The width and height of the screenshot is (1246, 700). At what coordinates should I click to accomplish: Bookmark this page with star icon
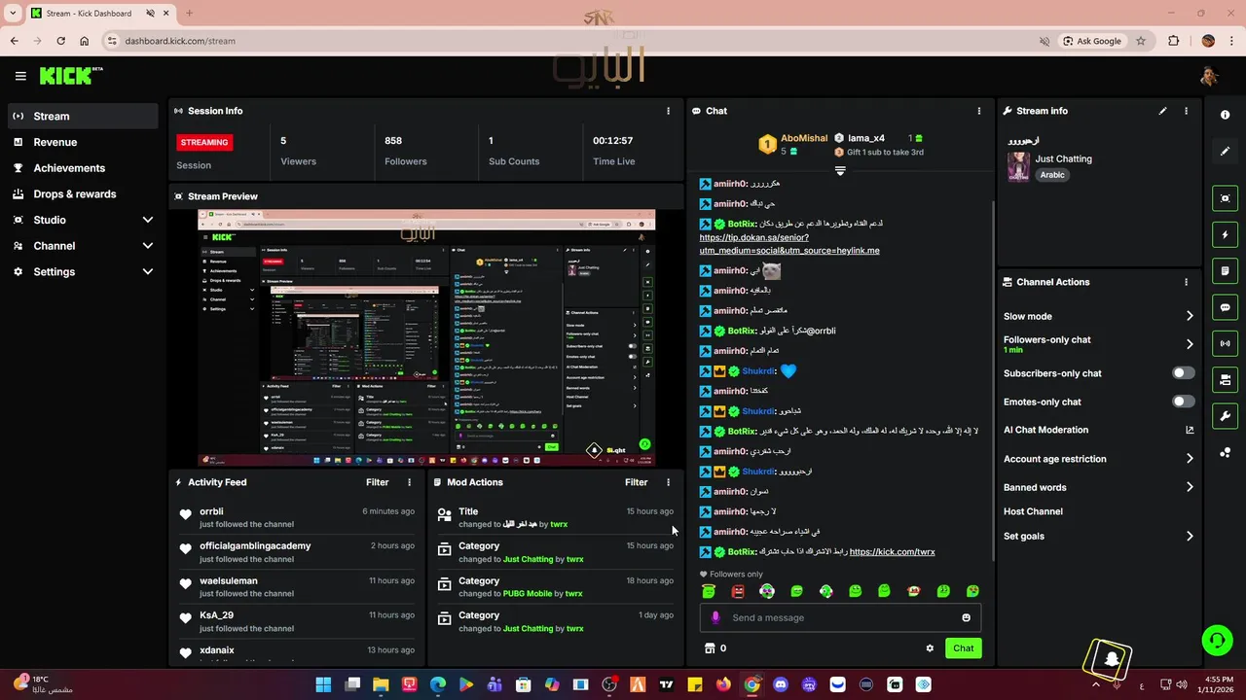point(1141,41)
